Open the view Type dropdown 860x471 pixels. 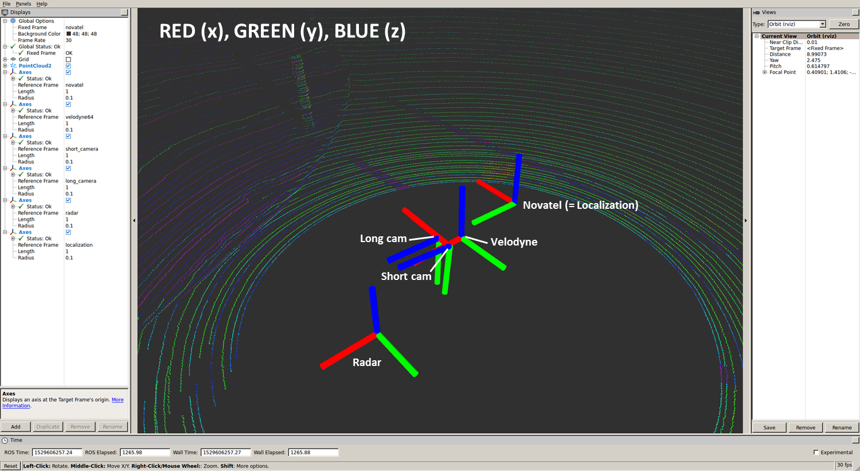point(797,24)
